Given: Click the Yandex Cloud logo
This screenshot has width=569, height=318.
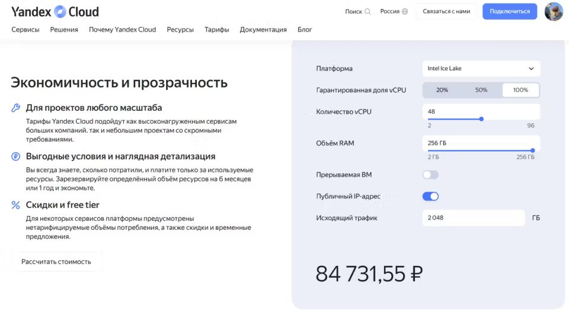Looking at the screenshot, I should pos(55,11).
